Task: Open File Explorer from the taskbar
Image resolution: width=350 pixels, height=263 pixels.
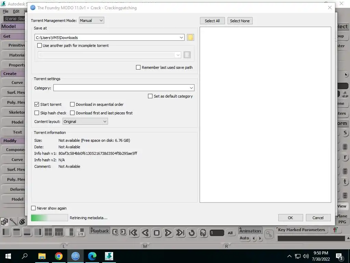Action: pos(42,256)
